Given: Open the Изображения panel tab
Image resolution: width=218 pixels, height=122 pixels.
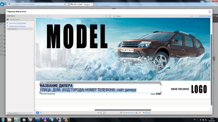Looking at the screenshot, I should tap(15, 19).
